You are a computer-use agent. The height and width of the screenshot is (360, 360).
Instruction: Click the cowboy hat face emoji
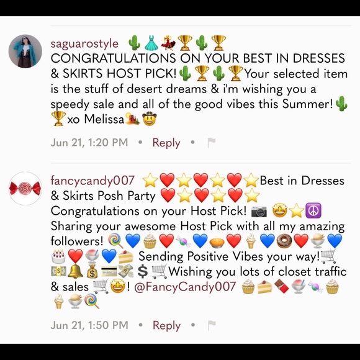pos(149,119)
